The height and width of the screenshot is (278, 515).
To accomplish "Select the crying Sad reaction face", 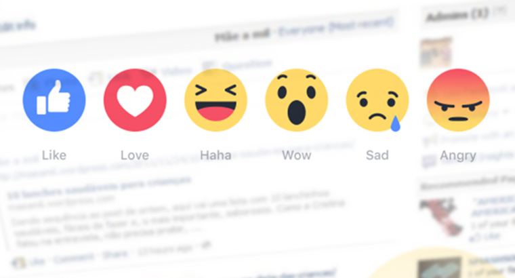I will point(377,100).
